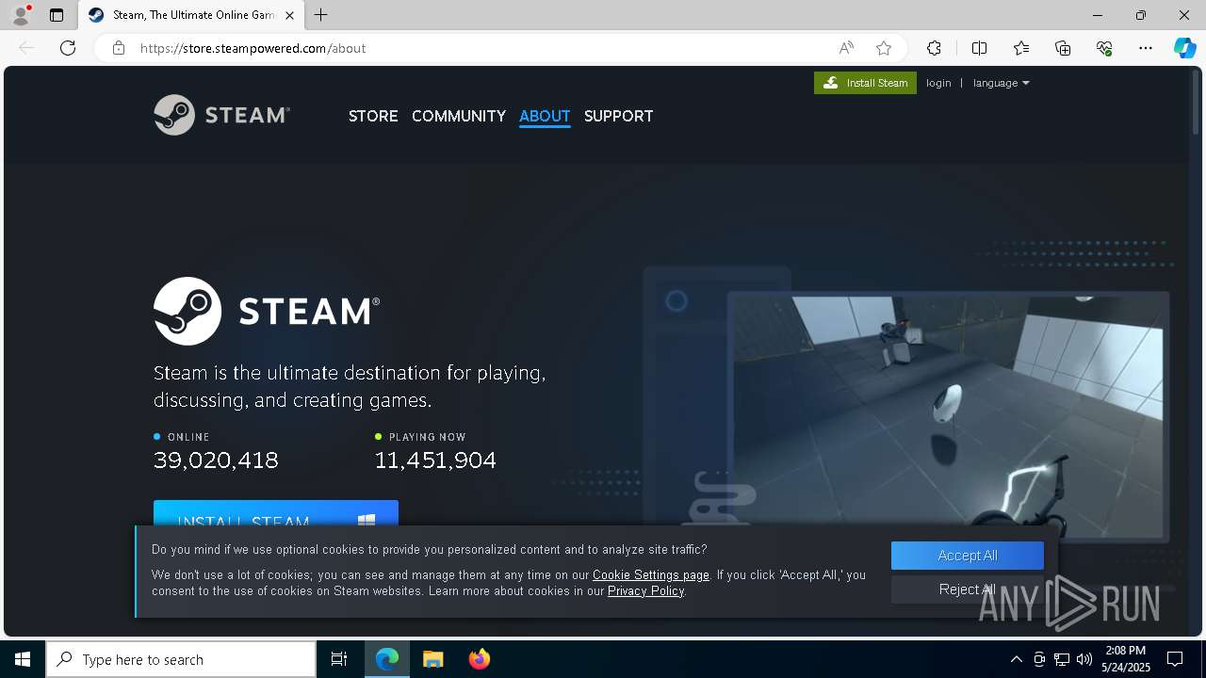The image size is (1206, 678).
Task: Enable Read aloud for page
Action: click(846, 48)
